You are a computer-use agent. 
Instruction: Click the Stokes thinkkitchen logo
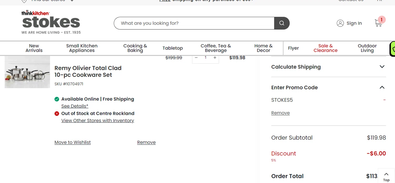coord(51,22)
